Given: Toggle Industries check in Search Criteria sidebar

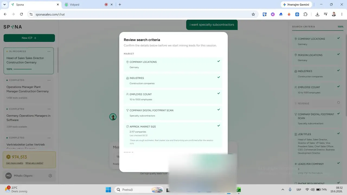Looking at the screenshot, I should [338, 70].
